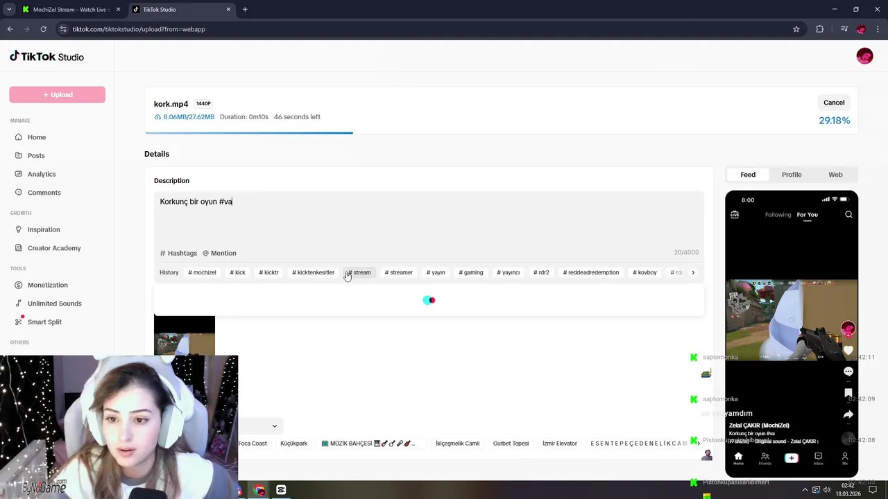Click plus create button in phone preview

click(791, 458)
